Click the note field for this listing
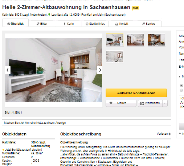The height and width of the screenshot is (166, 184). pyautogui.click(x=87, y=123)
